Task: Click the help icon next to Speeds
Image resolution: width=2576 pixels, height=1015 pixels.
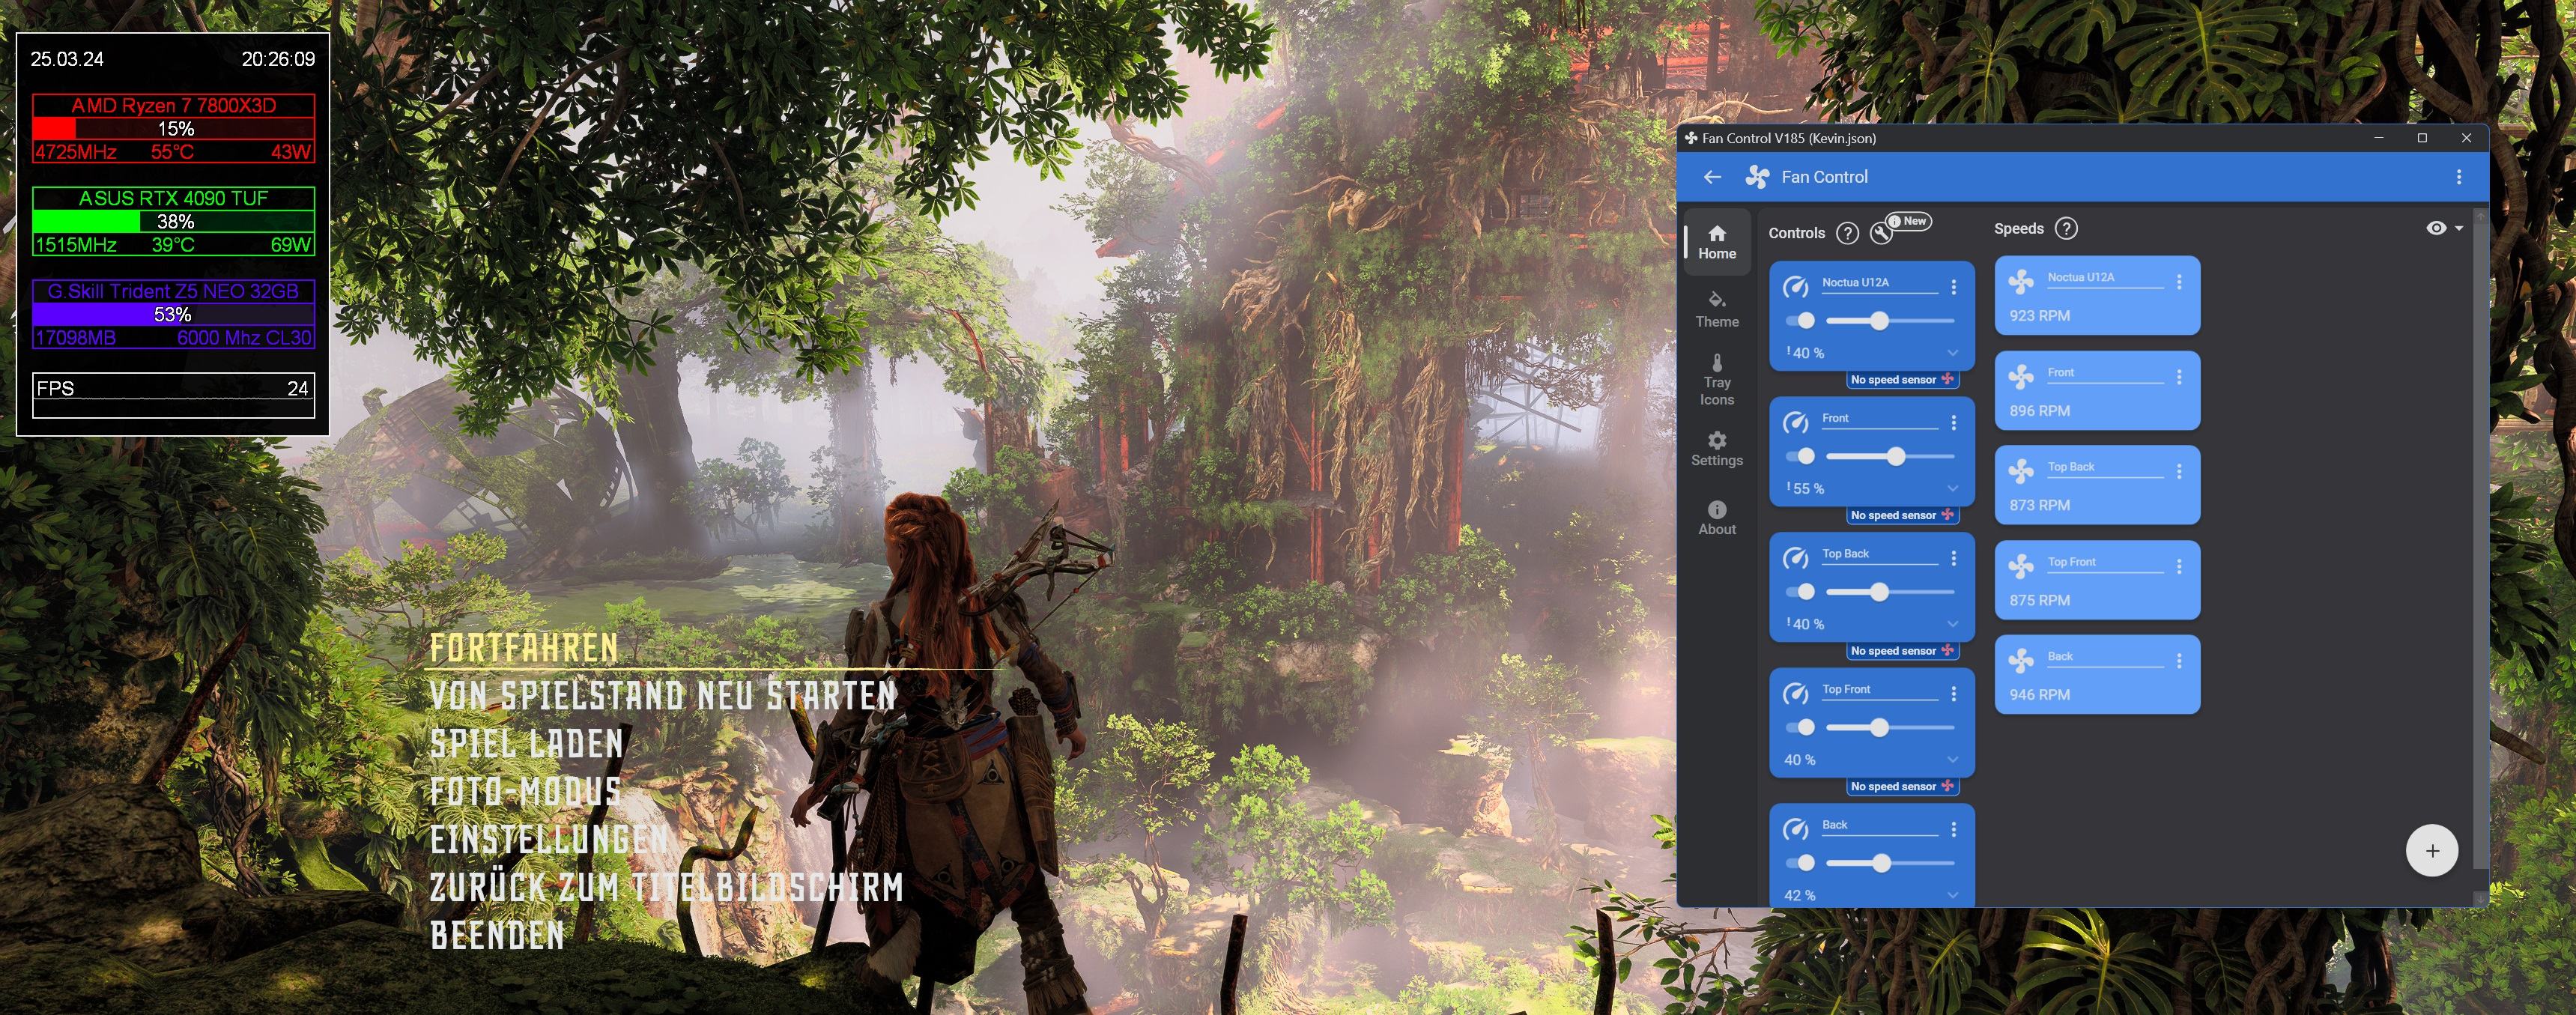Action: (2066, 229)
